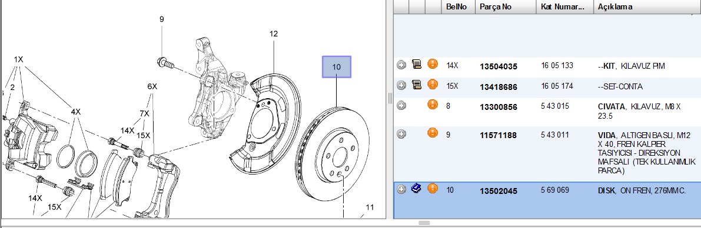
Task: Select the highlighted callout 10 in diagram
Action: coord(337,67)
